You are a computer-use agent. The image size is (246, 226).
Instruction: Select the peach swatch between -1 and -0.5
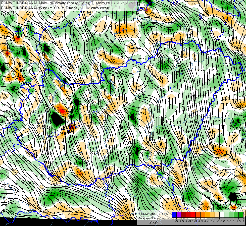[x=217, y=215]
